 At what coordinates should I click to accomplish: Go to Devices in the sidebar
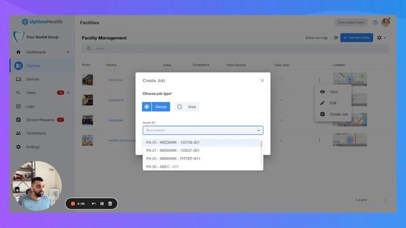32,79
